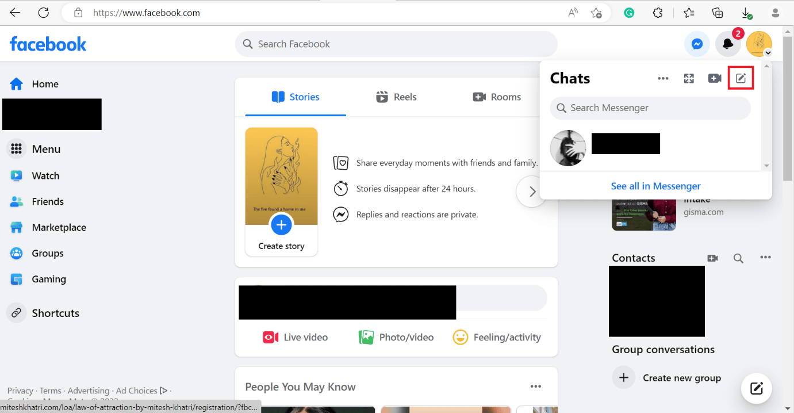Add a Feeling/activity
Screen dimensions: 794x413
pos(497,337)
